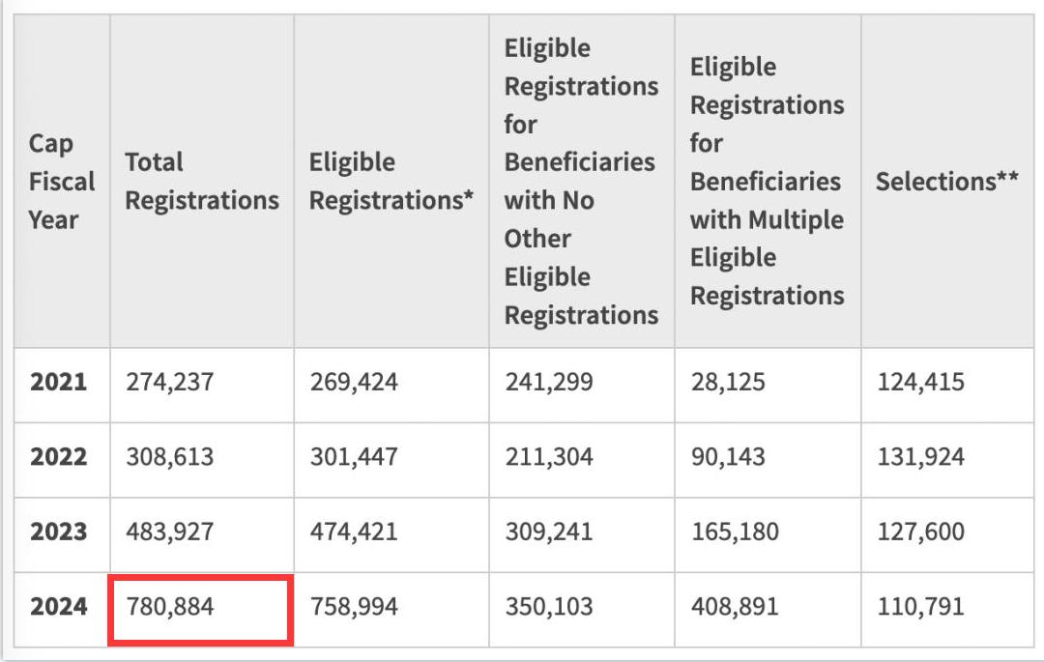Click the Total Registrations column header
The height and width of the screenshot is (662, 1044).
[202, 182]
